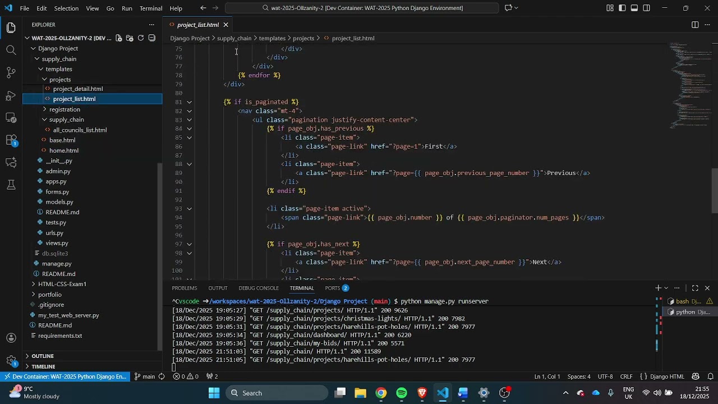
Task: Open terminal launch profile dropdown
Action: coord(666,288)
